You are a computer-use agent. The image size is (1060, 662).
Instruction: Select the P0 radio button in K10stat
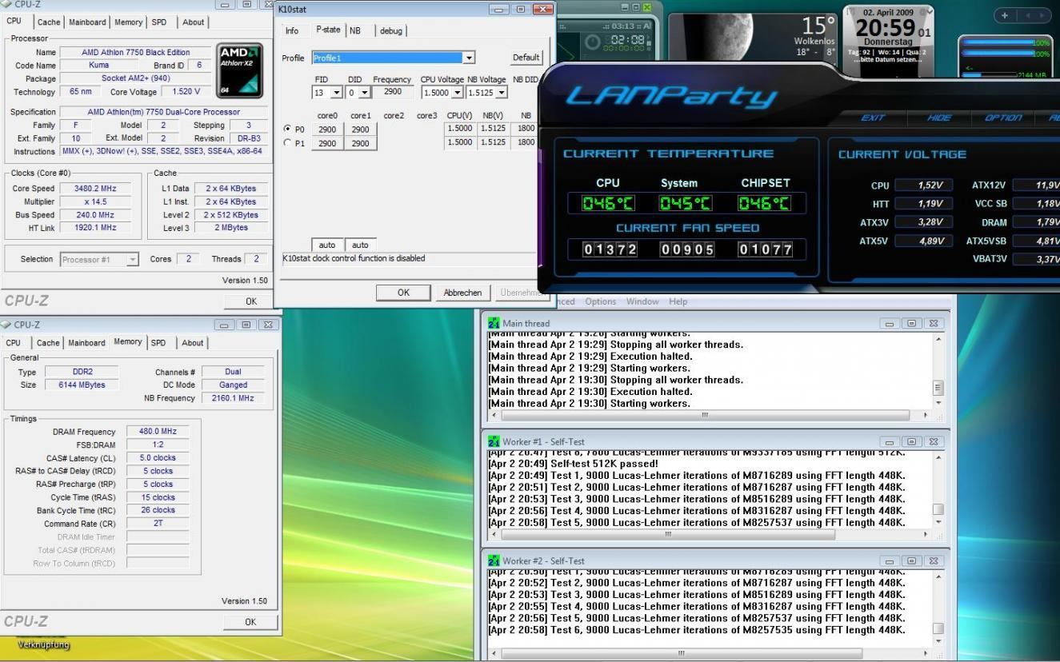point(287,129)
